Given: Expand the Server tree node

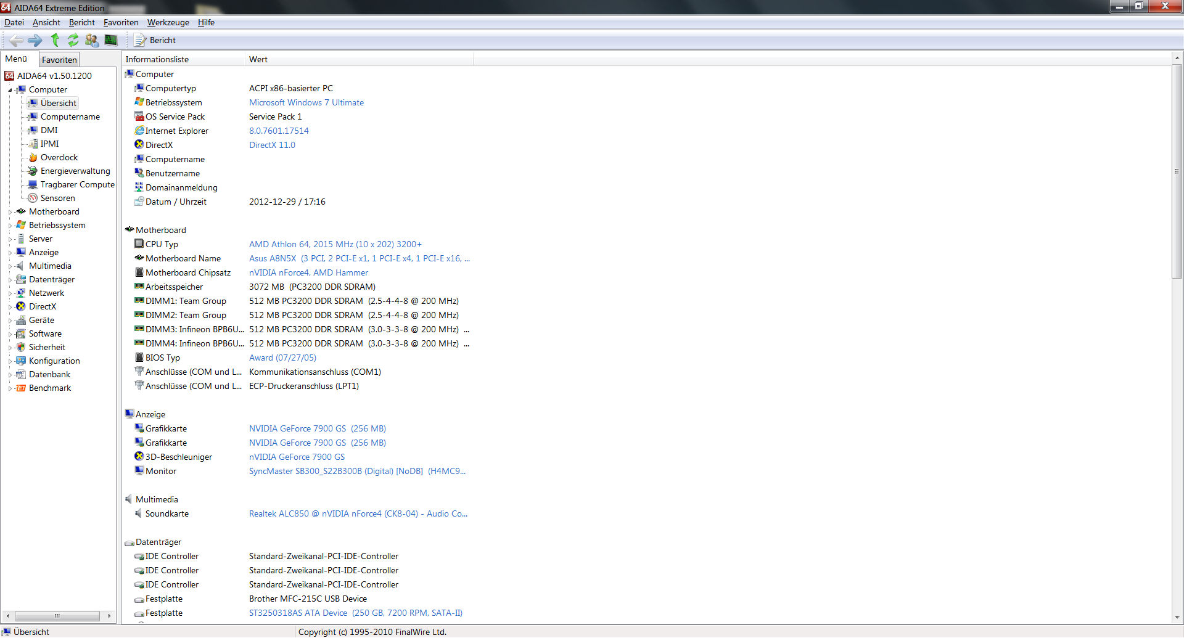Looking at the screenshot, I should [10, 239].
